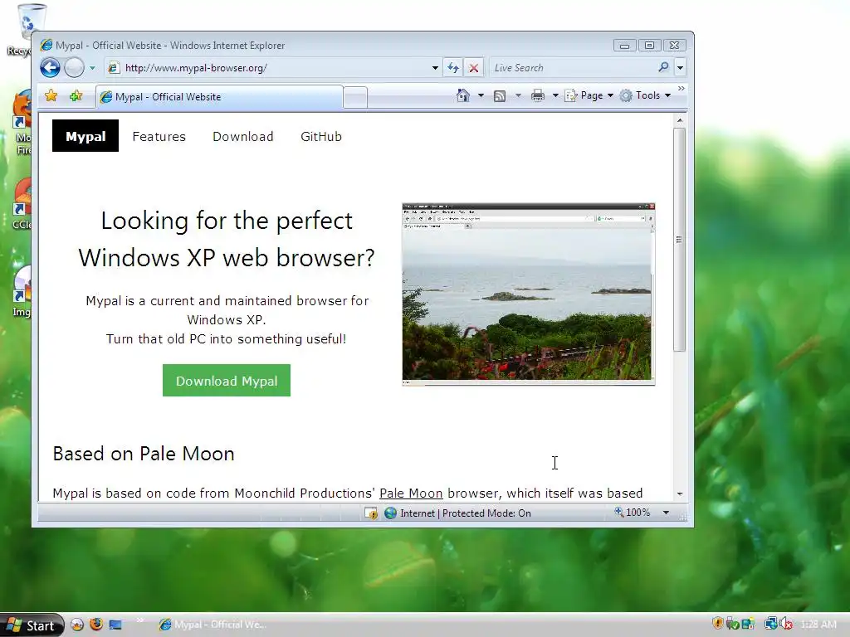Click the RSS Feeds icon
The height and width of the screenshot is (637, 850).
(500, 96)
